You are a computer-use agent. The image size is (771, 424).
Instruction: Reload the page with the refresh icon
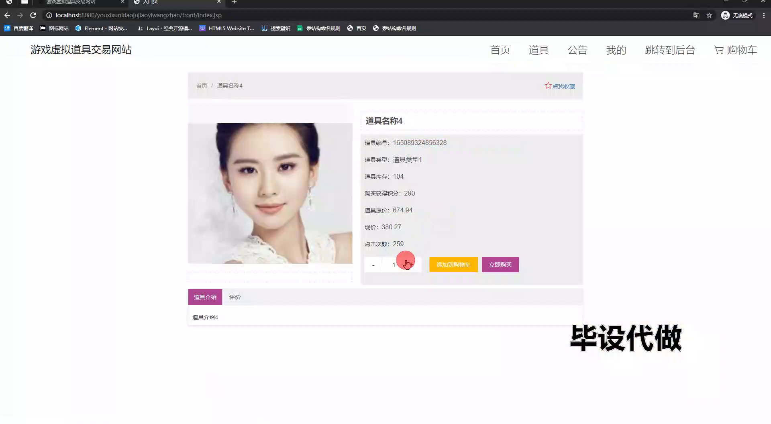33,15
